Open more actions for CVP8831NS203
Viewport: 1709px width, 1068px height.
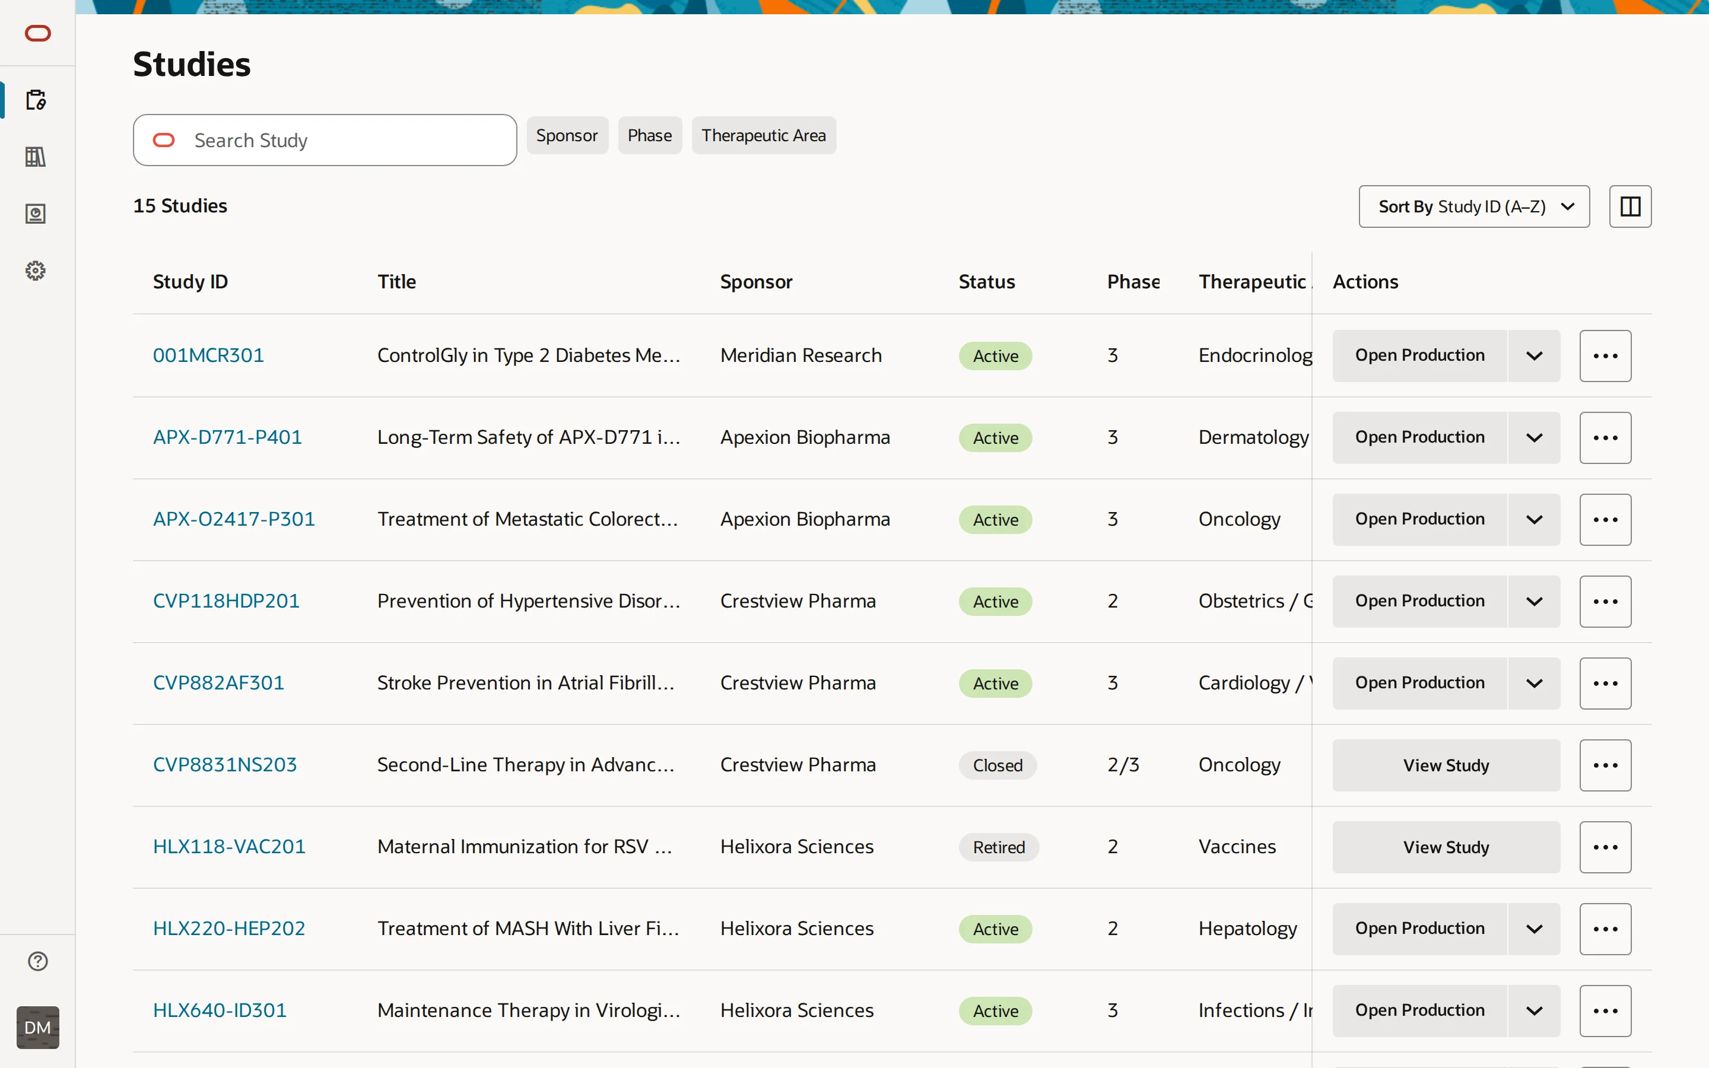(1605, 765)
